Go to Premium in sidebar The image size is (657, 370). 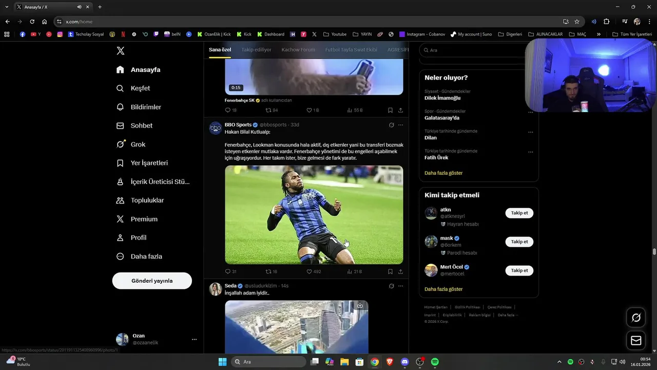[x=137, y=219]
